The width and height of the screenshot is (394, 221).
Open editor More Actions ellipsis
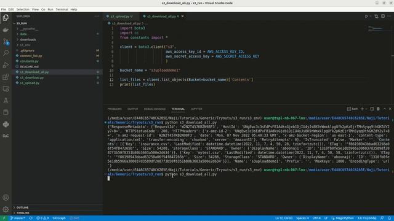(x=389, y=17)
